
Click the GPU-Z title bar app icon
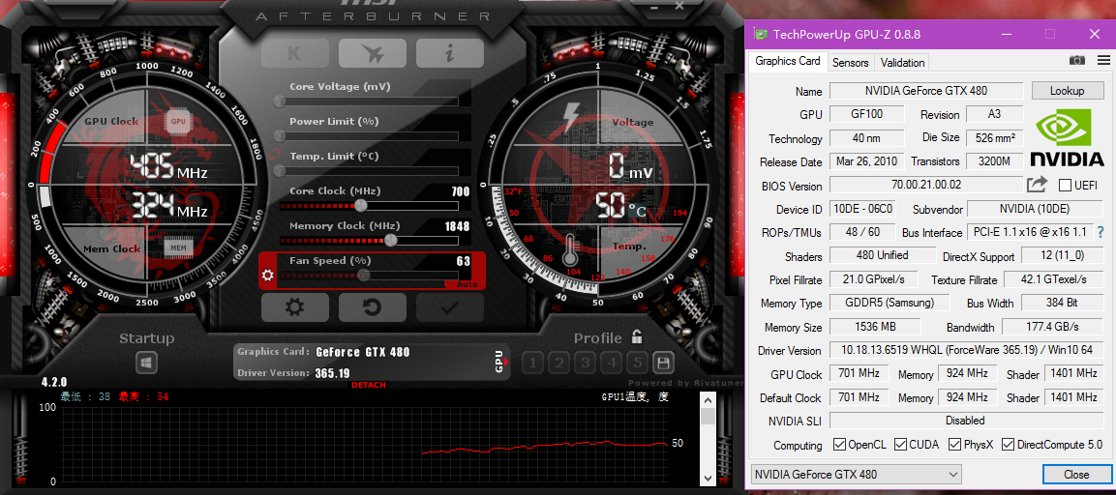click(761, 34)
